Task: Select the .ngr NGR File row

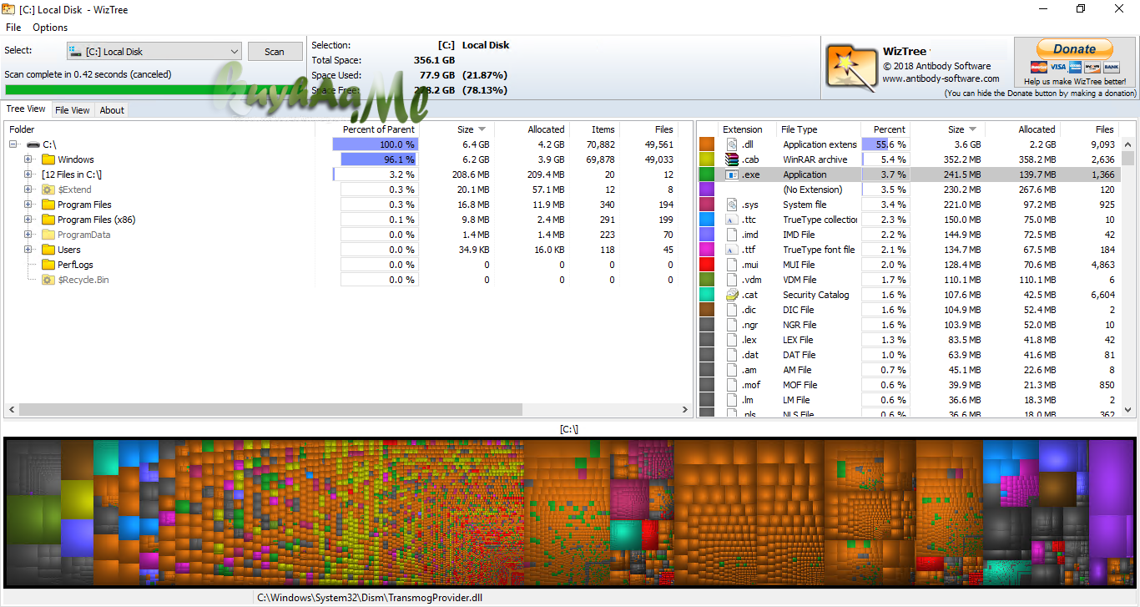Action: (x=909, y=325)
